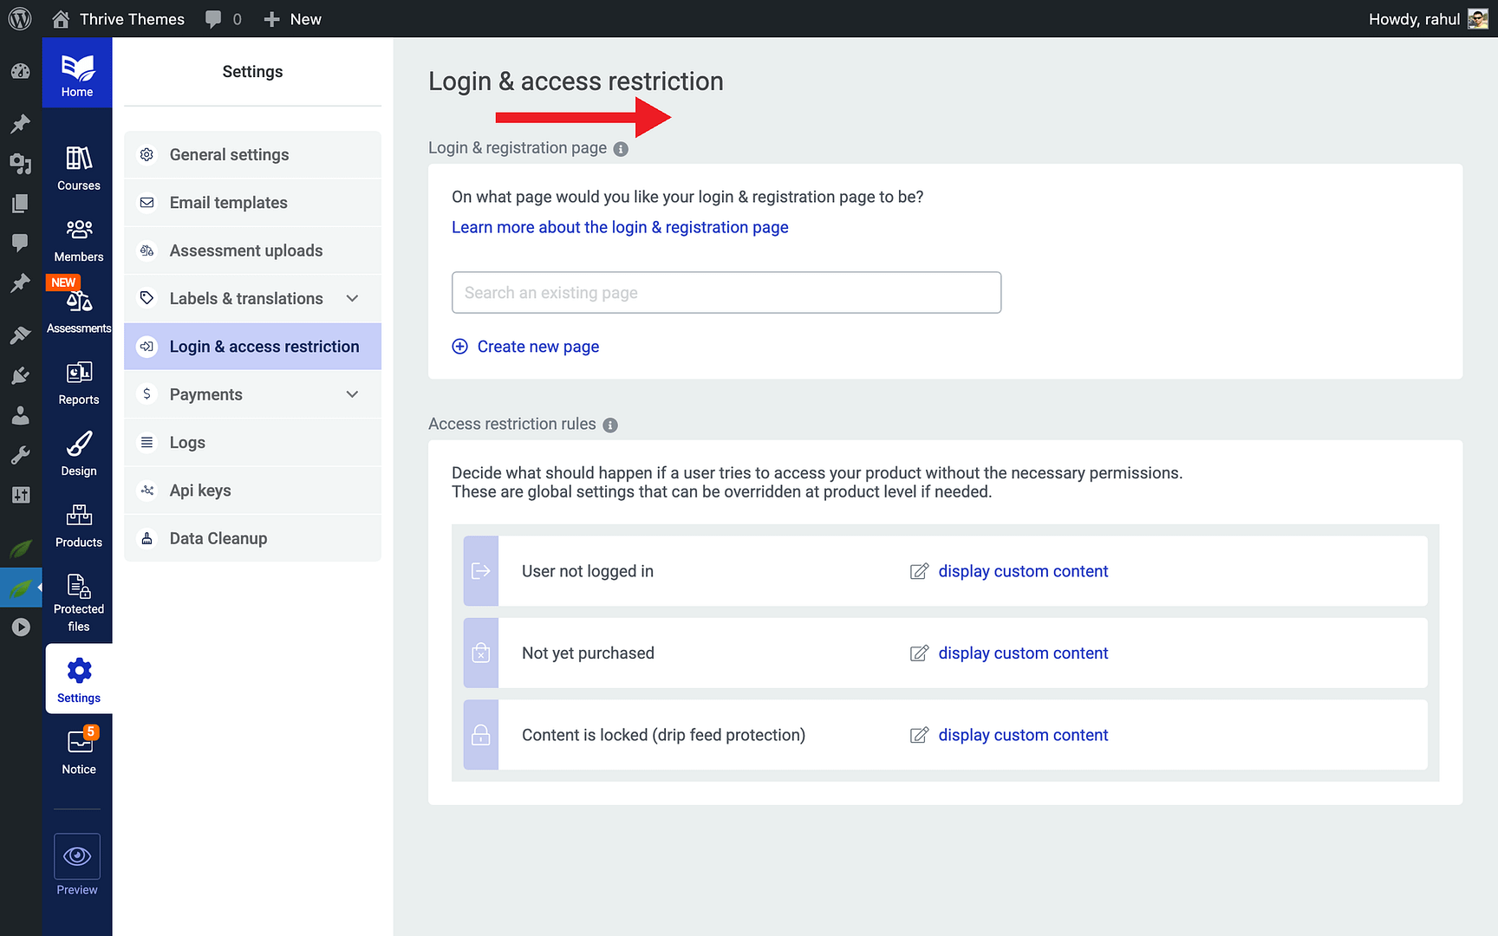Select General settings from the Settings menu
1498x936 pixels.
[229, 154]
